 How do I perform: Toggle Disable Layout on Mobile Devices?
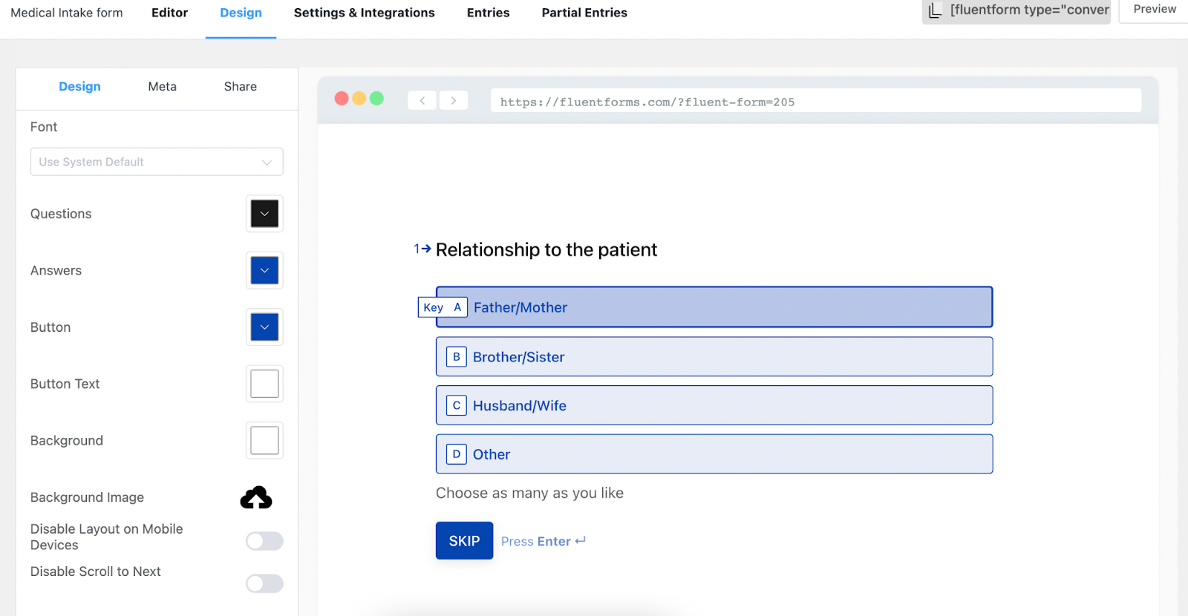pos(264,541)
